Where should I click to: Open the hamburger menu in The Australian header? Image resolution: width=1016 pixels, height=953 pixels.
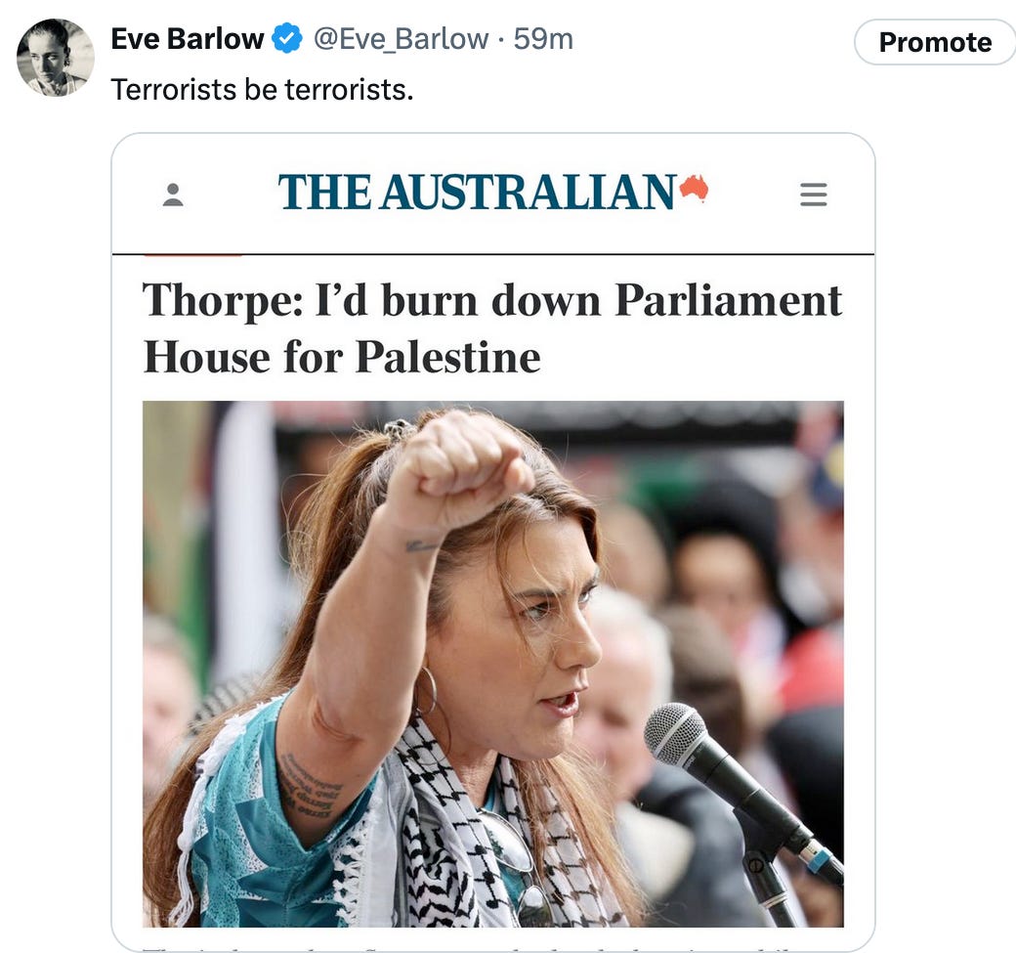[x=813, y=194]
